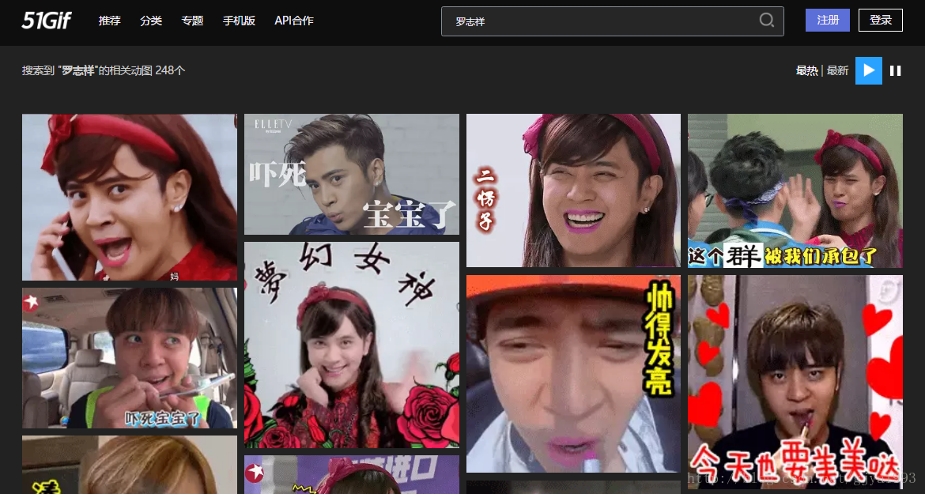The image size is (925, 494).
Task: Go to the 手机版 page
Action: point(239,21)
